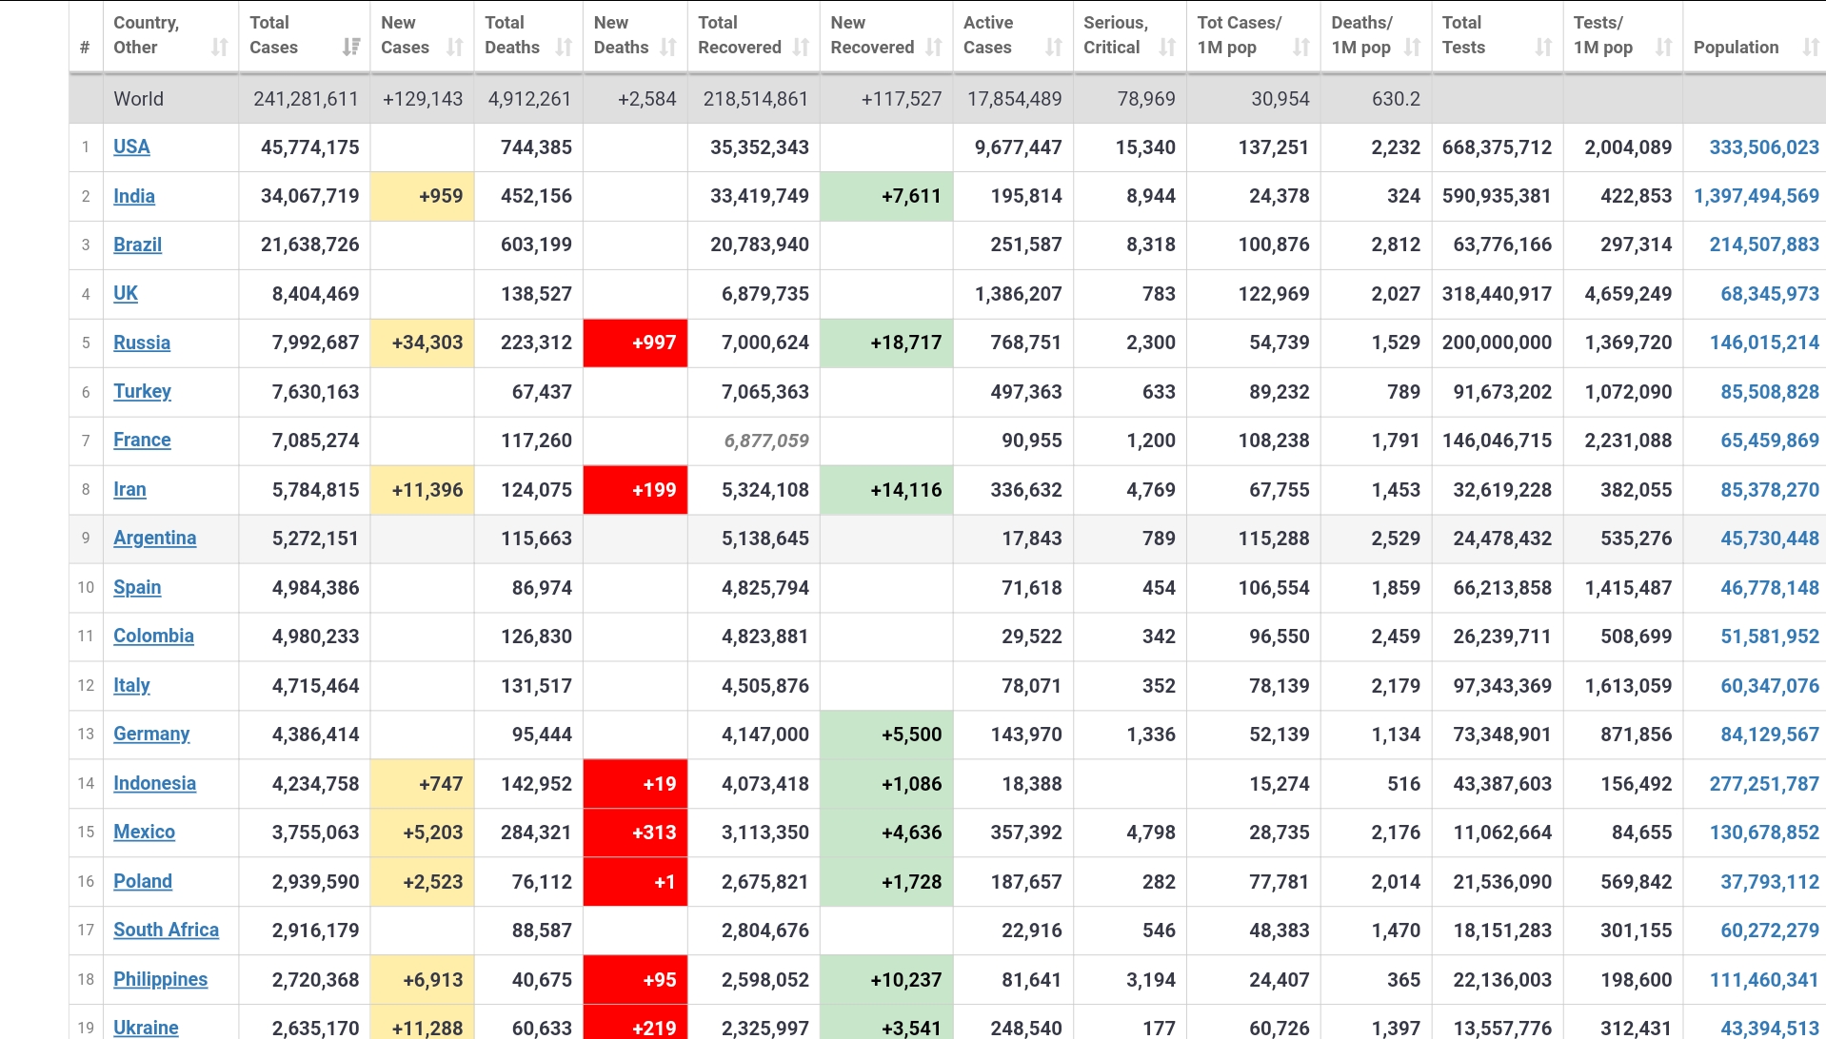Click World new deaths +2,584 cell
Screen dimensions: 1826x1039
click(x=635, y=99)
